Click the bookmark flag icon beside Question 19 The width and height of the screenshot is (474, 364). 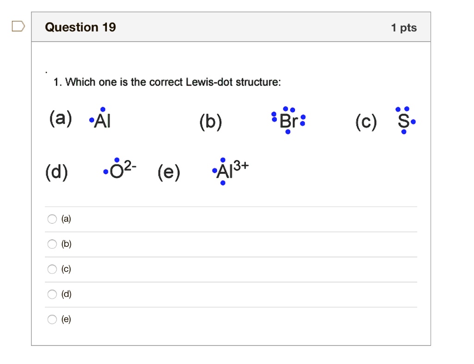point(18,27)
